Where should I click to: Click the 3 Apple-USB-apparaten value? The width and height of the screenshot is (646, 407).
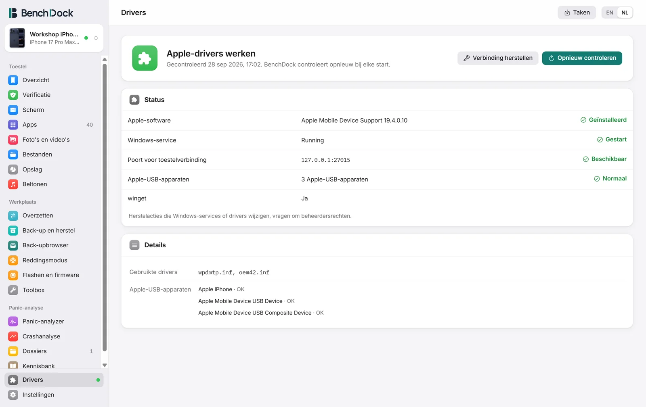click(x=334, y=179)
